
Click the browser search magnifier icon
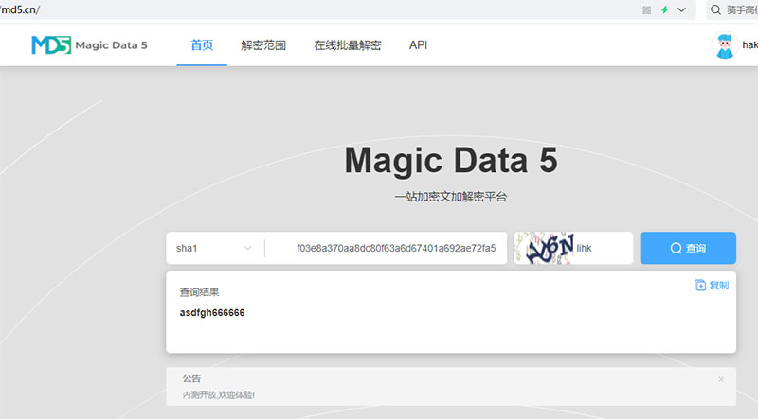tap(715, 9)
